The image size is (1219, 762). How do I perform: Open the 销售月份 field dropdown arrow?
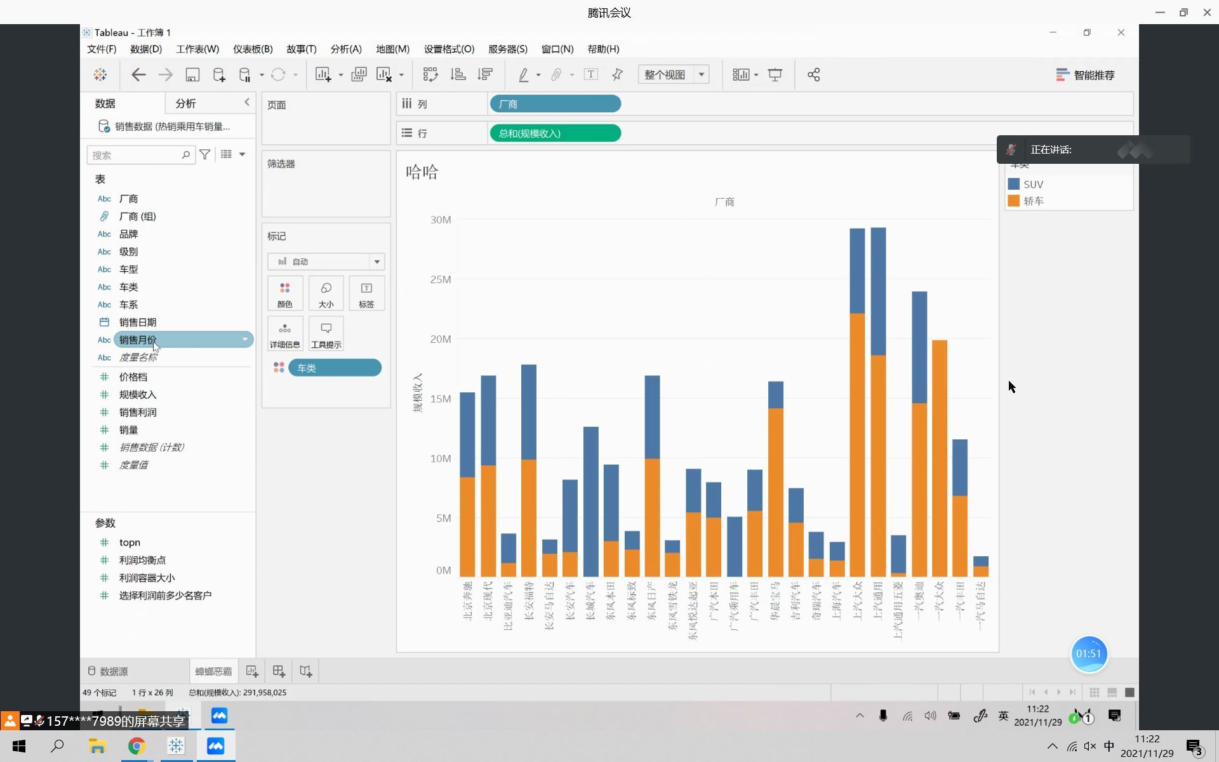(x=245, y=340)
